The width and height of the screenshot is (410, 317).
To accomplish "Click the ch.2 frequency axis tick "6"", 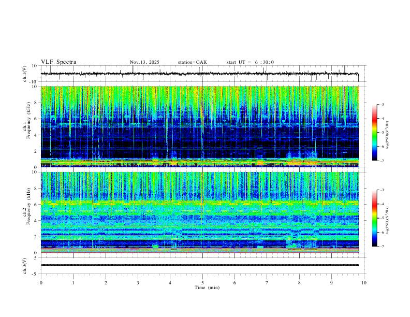I will 37,204.
